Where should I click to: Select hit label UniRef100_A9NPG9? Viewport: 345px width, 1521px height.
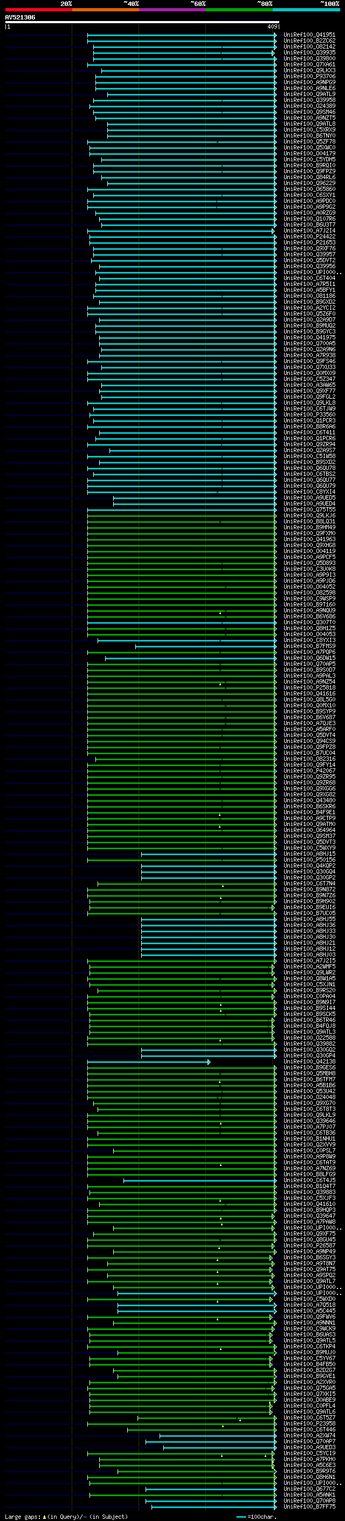309,82
